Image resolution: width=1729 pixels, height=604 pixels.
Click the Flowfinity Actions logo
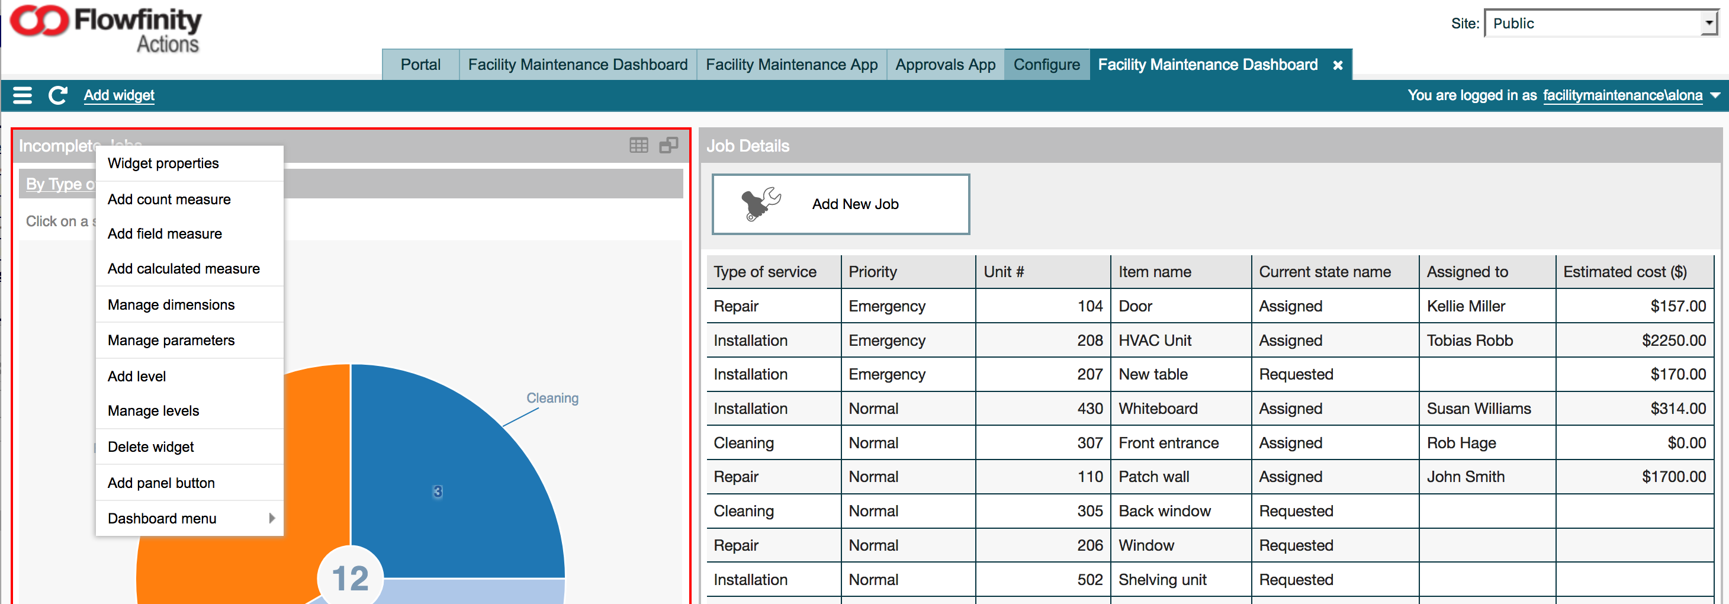point(106,28)
